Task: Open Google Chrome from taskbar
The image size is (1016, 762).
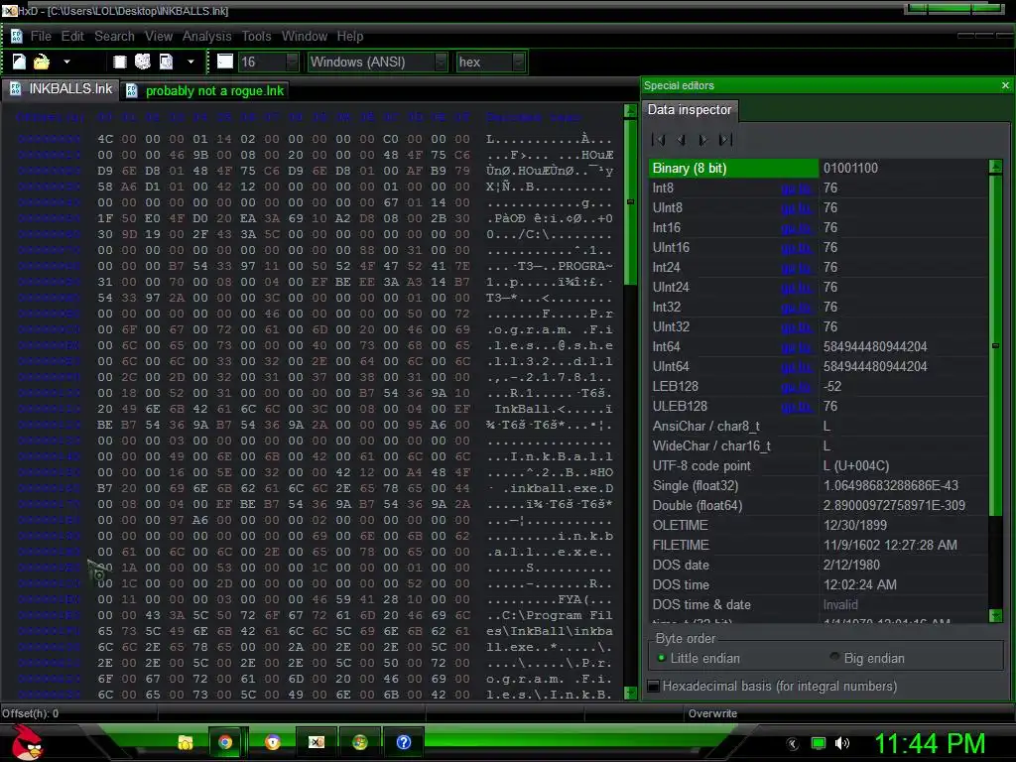Action: (x=225, y=742)
